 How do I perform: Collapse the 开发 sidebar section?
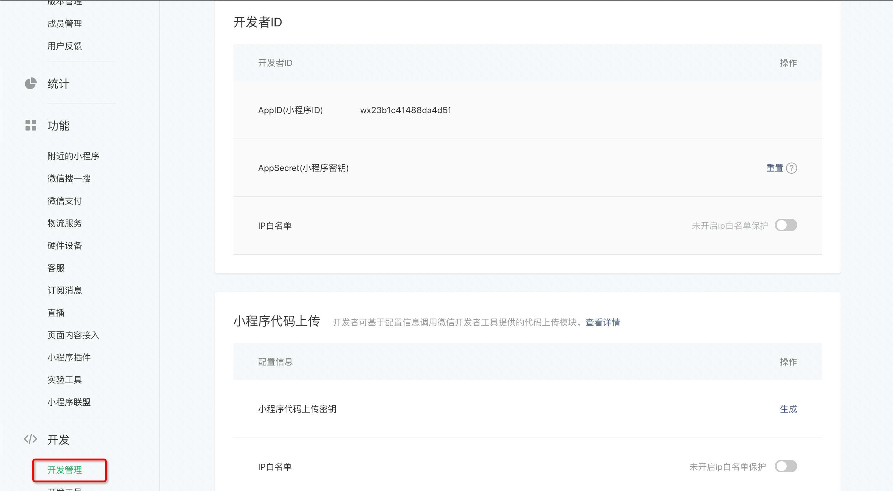tap(58, 440)
